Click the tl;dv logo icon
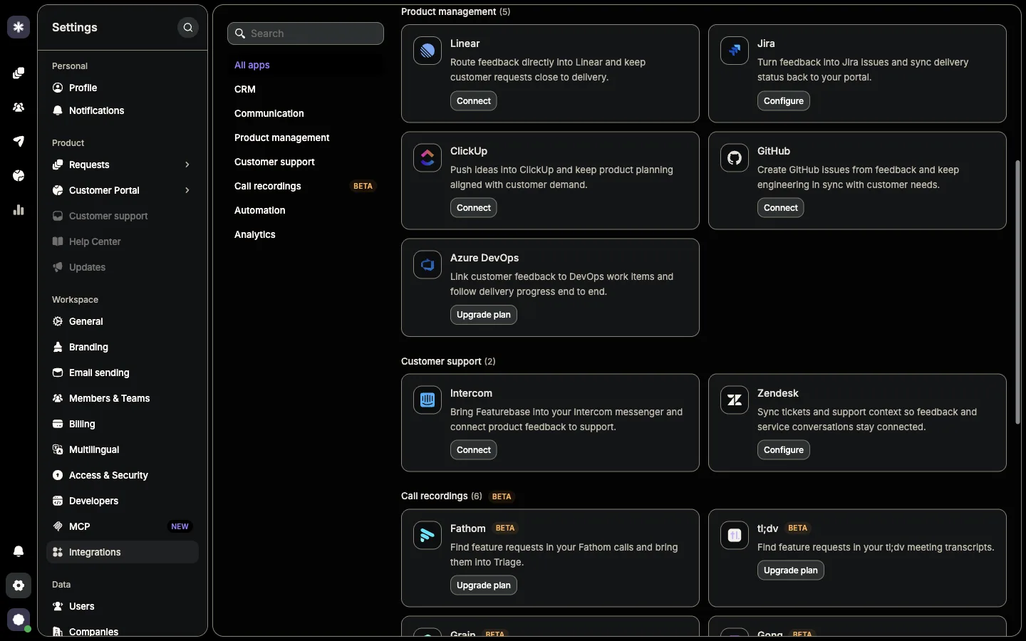 click(735, 536)
